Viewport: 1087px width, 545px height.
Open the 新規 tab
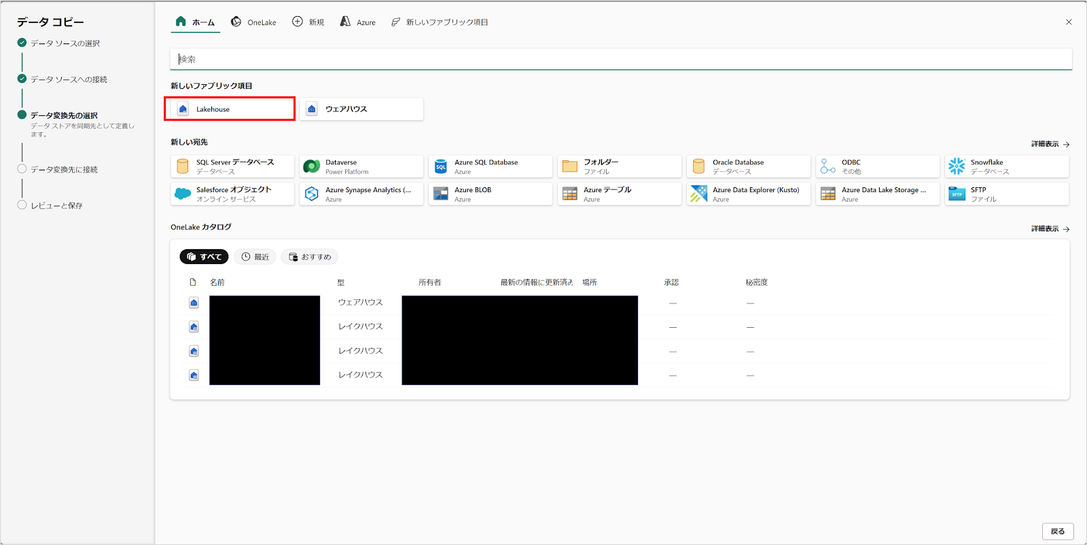tap(308, 22)
